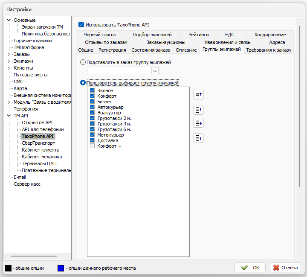
Task: Open 'E-mail' settings in the tree
Action: pos(20,177)
